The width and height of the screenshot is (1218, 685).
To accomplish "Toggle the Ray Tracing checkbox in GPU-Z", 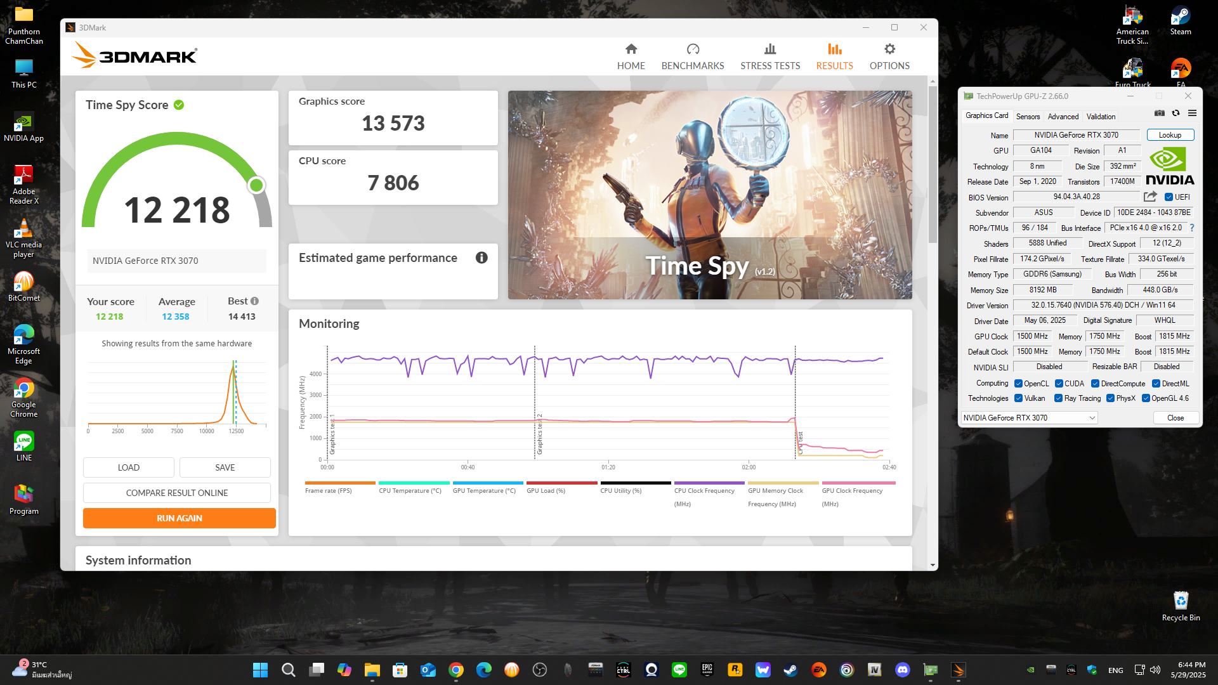I will pyautogui.click(x=1058, y=398).
